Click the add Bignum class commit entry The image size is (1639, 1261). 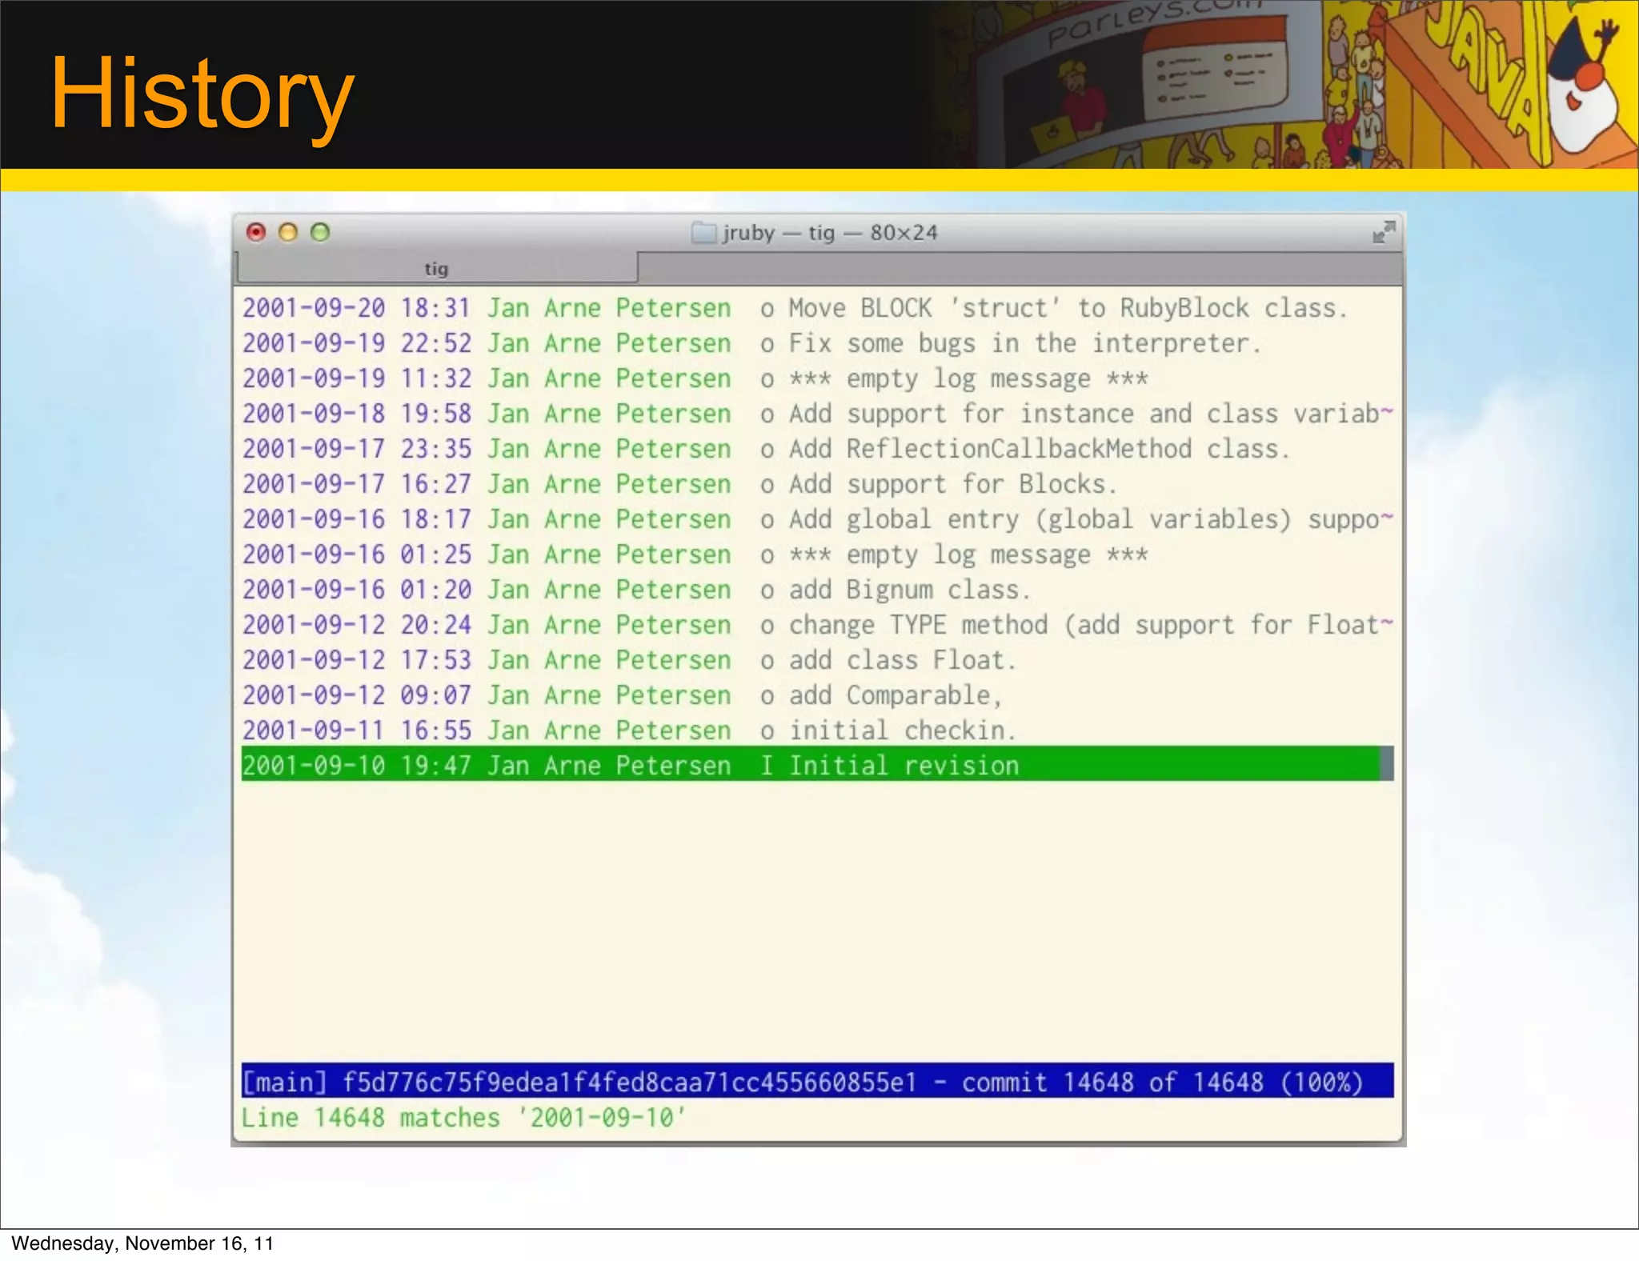tap(909, 590)
